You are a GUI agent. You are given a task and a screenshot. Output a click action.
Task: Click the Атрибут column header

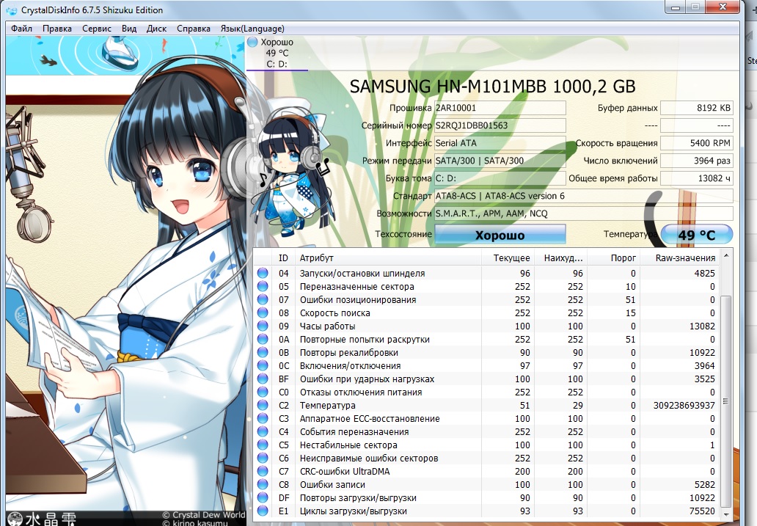click(x=388, y=258)
